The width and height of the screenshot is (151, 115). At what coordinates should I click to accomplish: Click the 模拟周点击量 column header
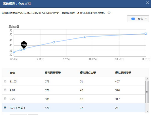pos(88,73)
